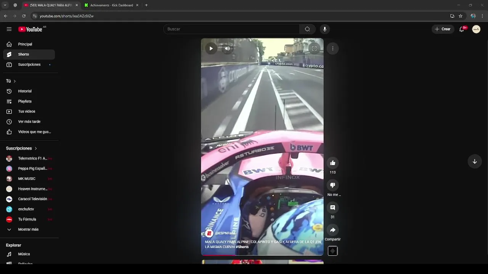Open Suscripciones in sidebar
The height and width of the screenshot is (274, 488).
[x=29, y=65]
